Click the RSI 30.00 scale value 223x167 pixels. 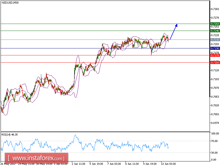pos(215,153)
